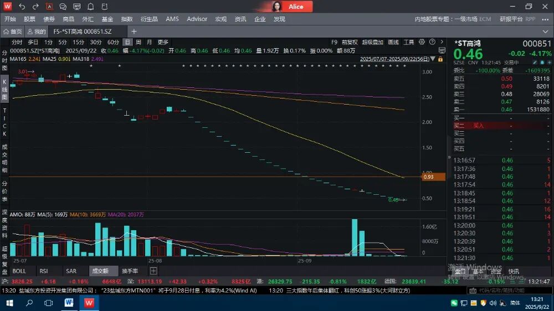Viewport: 554px width, 311px height.
Task: Switch chart to 15分 period
Action: pyautogui.click(x=79, y=42)
